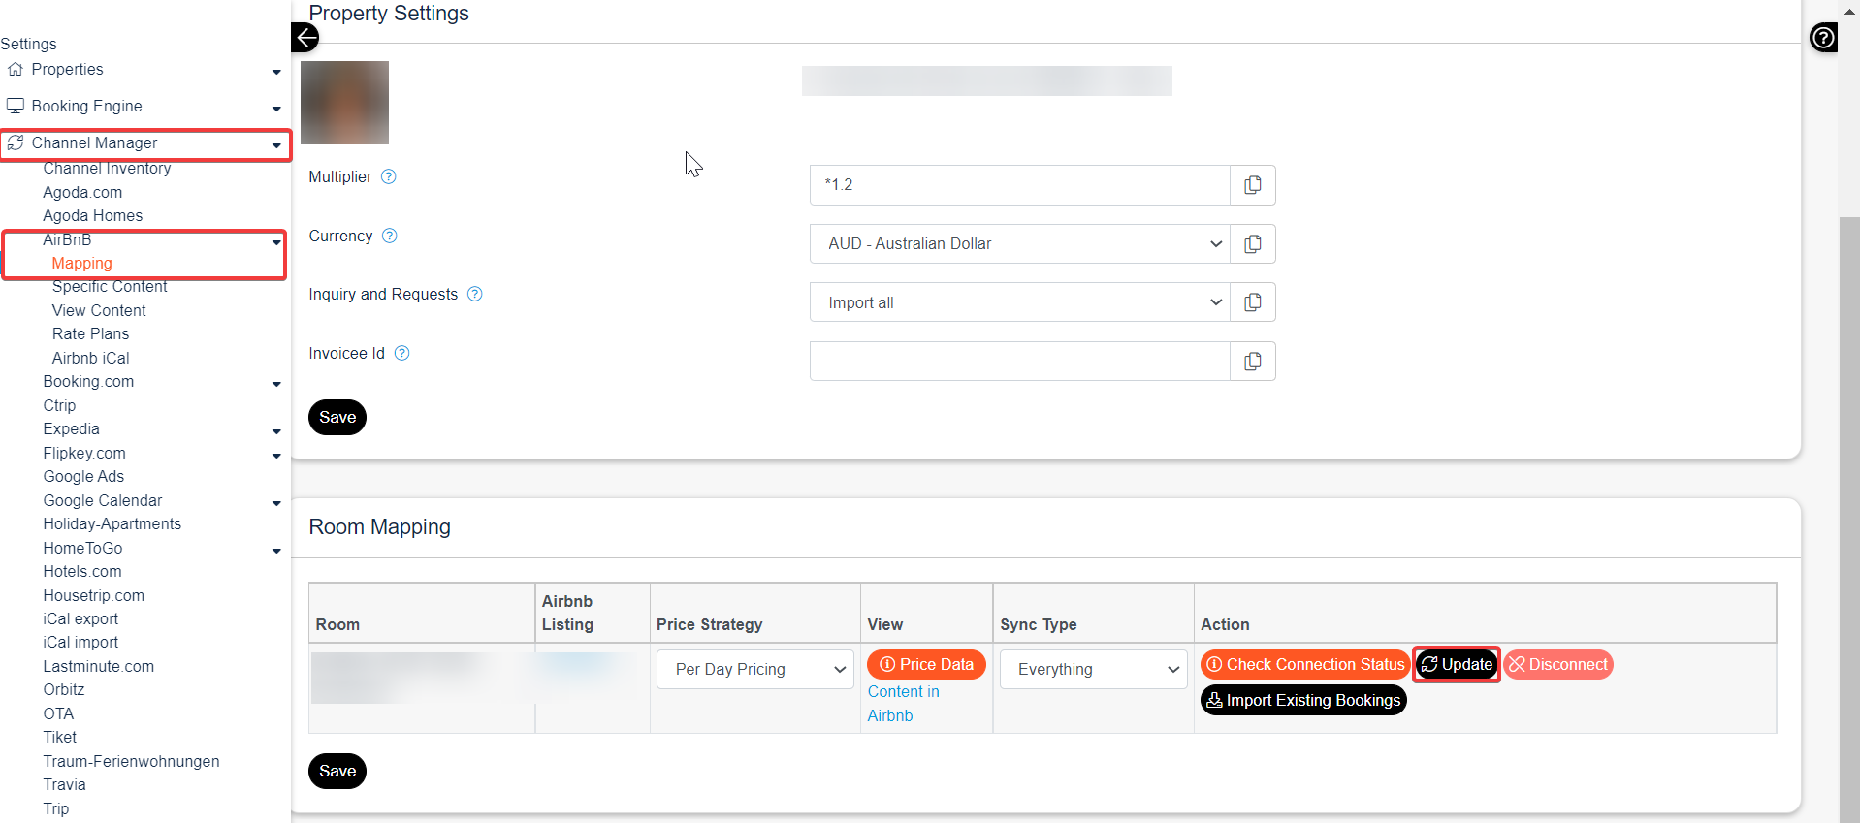Expand the Expedia submenu arrow

click(x=276, y=431)
